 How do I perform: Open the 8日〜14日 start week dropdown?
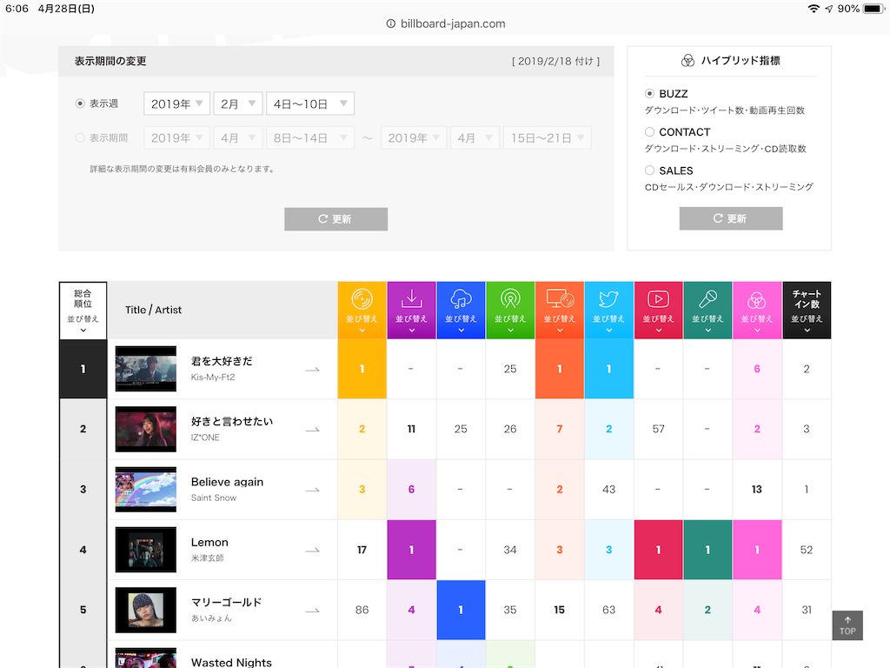point(310,137)
